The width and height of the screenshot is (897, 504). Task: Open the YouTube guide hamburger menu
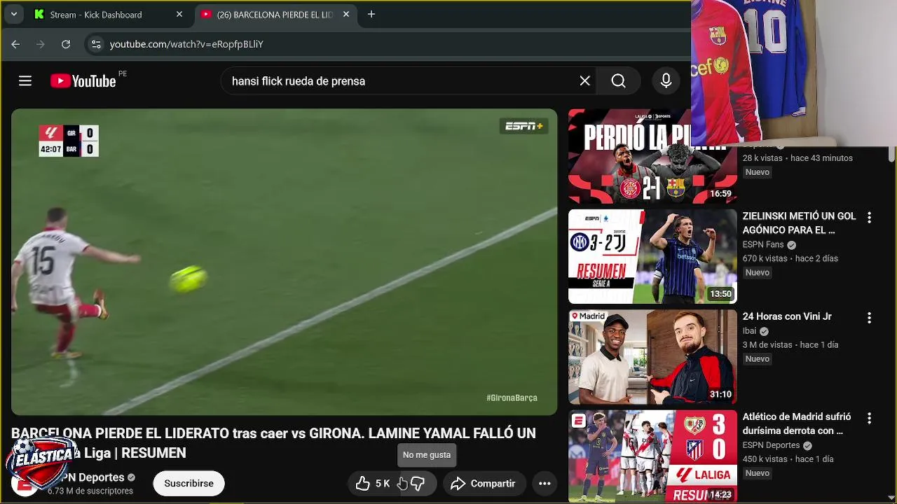point(25,81)
